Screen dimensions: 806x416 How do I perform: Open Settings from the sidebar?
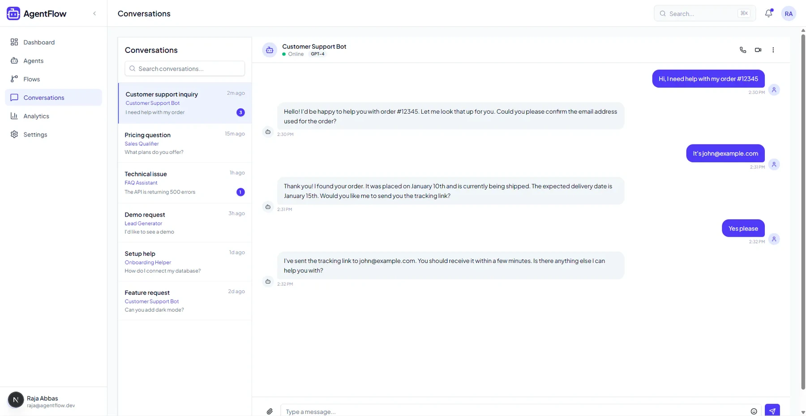(x=53, y=134)
